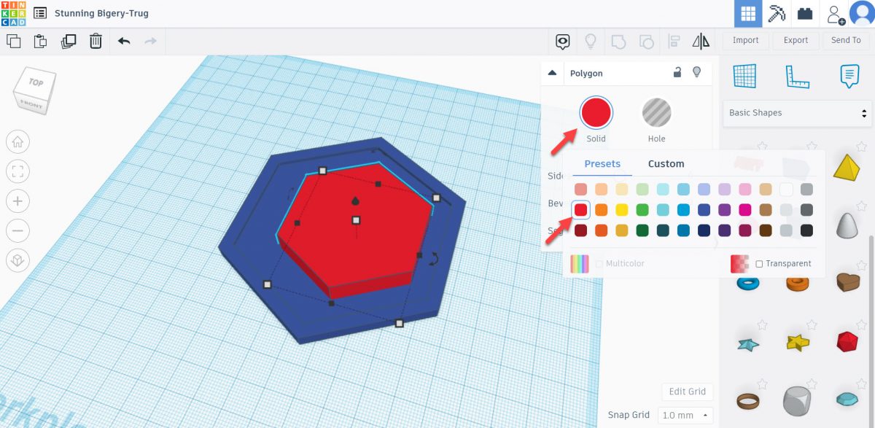Image resolution: width=875 pixels, height=428 pixels.
Task: Click the Paste icon in toolbar
Action: pyautogui.click(x=41, y=42)
